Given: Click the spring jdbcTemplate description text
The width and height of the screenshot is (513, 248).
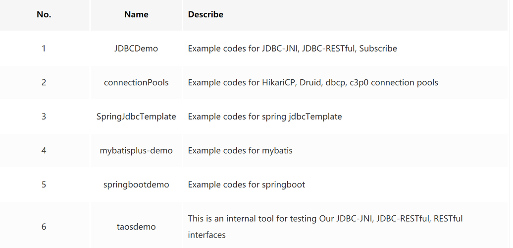Looking at the screenshot, I should tap(265, 117).
